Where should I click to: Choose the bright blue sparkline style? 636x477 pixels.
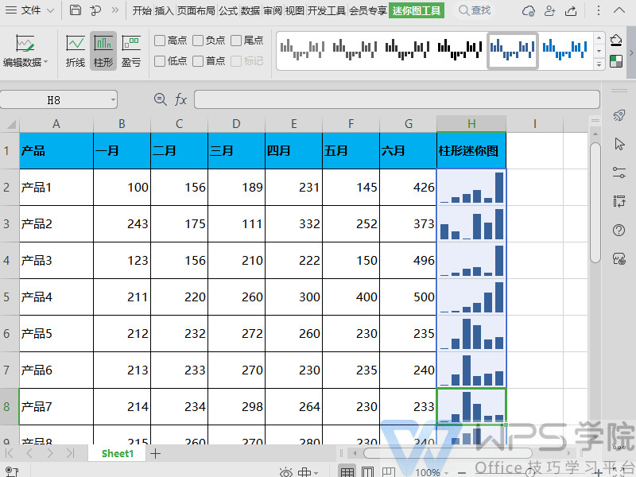[x=564, y=51]
